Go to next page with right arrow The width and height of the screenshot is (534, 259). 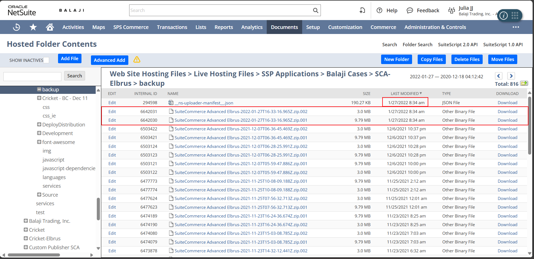[511, 76]
